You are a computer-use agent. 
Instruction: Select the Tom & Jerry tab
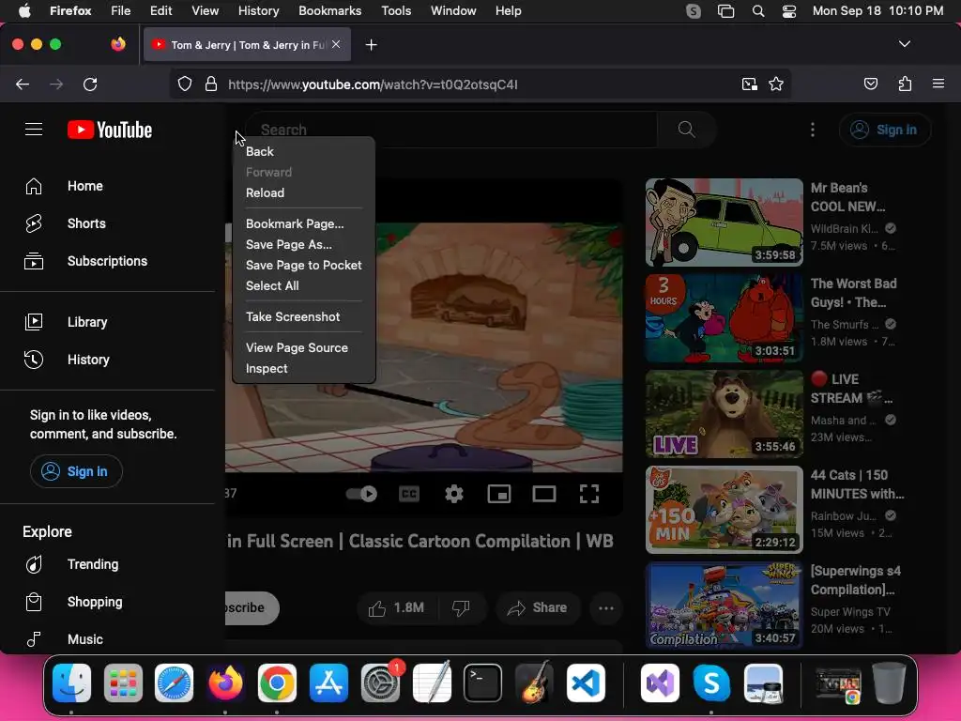tap(247, 45)
